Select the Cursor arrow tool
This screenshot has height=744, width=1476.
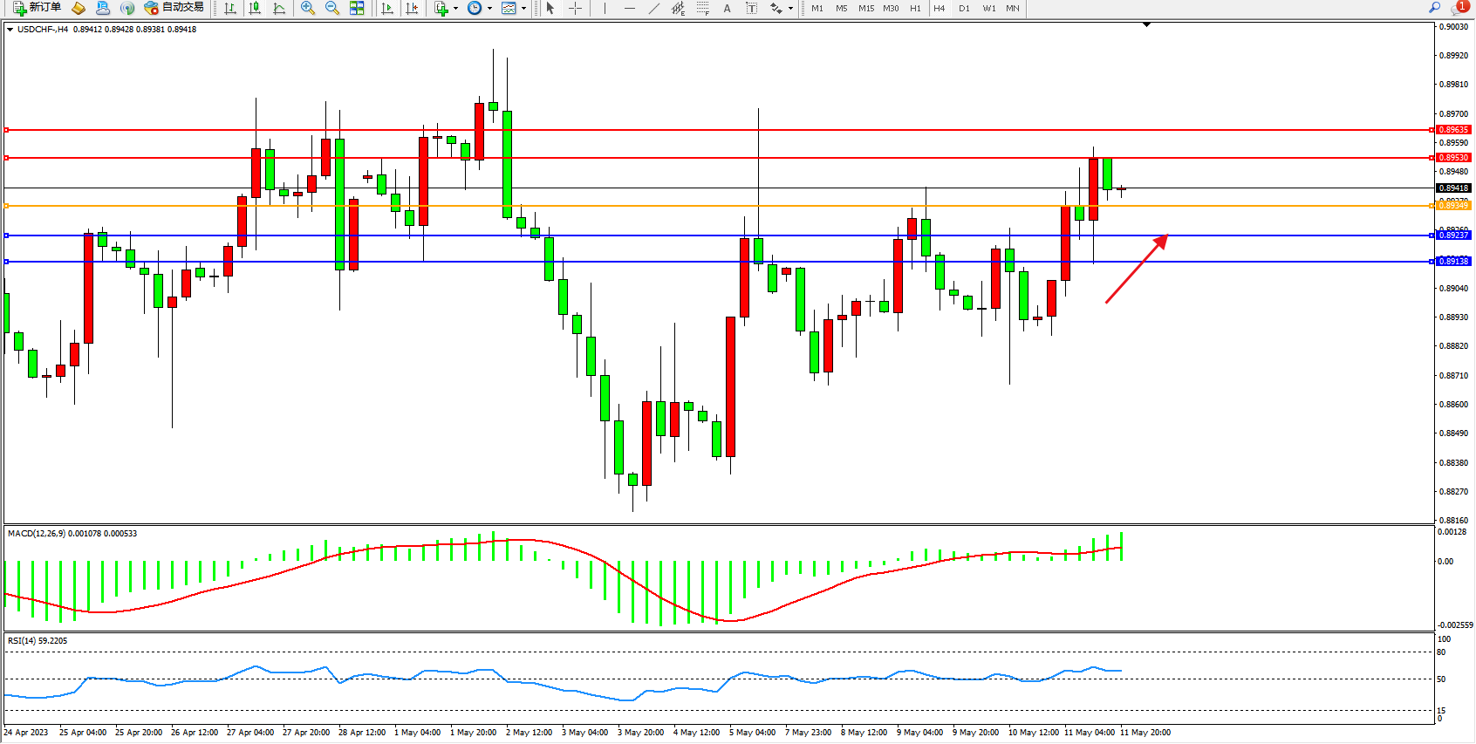pos(550,8)
